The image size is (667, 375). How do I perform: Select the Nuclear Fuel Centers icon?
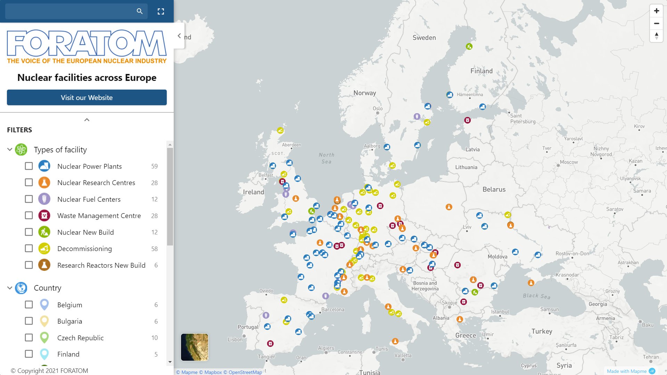[44, 199]
